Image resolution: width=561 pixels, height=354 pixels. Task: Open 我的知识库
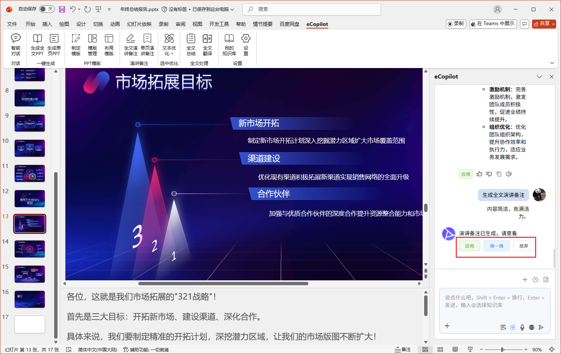point(229,45)
